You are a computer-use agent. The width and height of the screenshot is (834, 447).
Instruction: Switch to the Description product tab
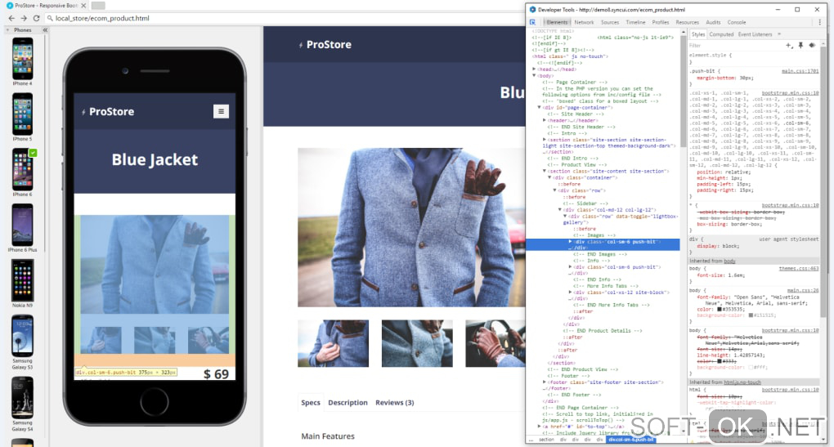[x=347, y=402]
